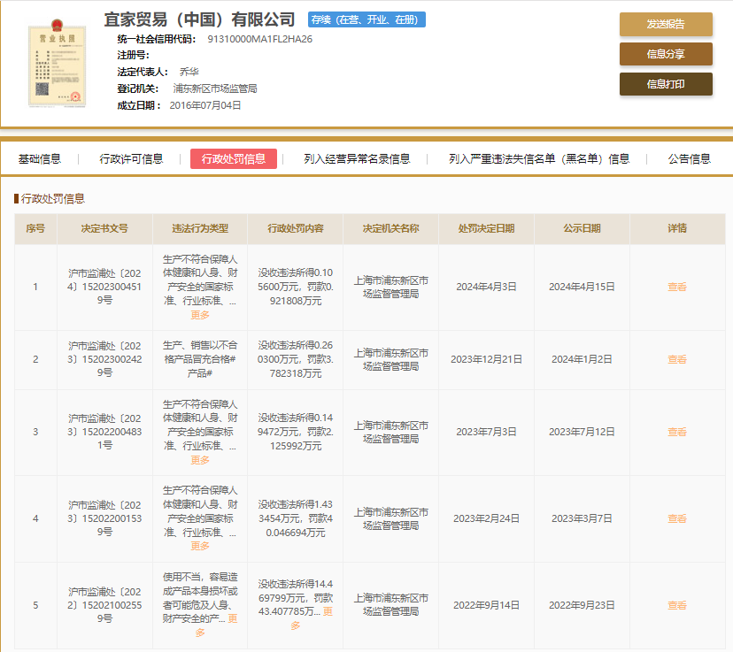Image resolution: width=733 pixels, height=652 pixels.
Task: Open 列入严重违法失信名单（黑名单）信息 tab
Action: (539, 158)
